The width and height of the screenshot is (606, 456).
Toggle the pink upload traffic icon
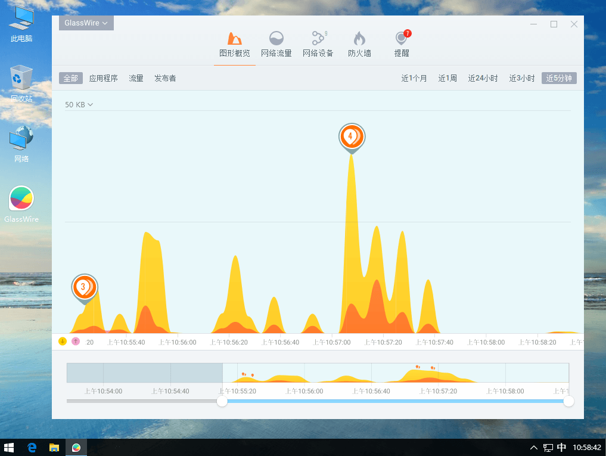point(76,341)
